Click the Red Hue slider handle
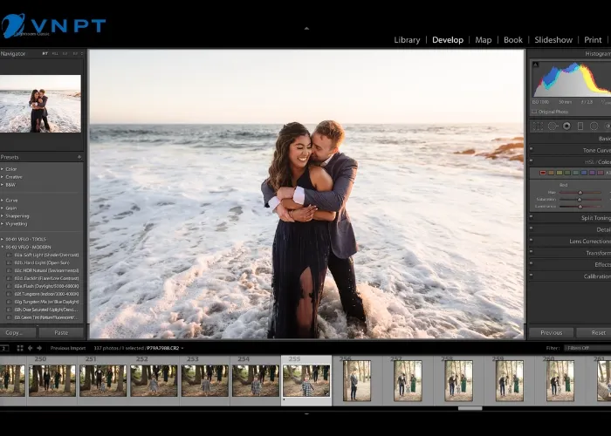This screenshot has width=611, height=436. (580, 193)
